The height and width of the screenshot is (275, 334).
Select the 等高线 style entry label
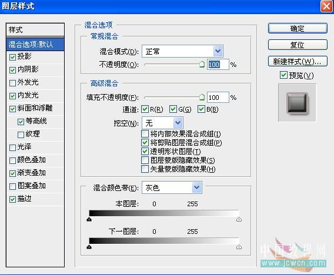tap(36, 121)
